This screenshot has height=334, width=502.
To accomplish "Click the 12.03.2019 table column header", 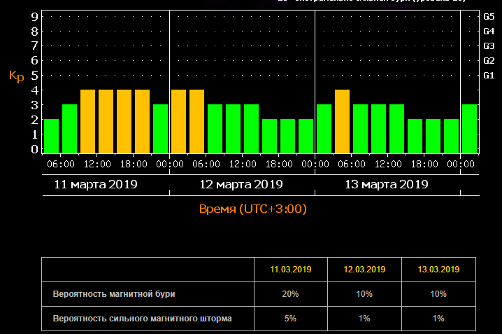I will (x=364, y=270).
